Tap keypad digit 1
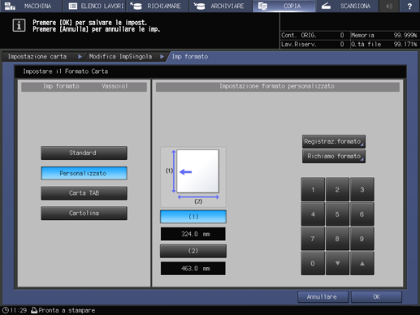The width and height of the screenshot is (420, 315). 313,189
